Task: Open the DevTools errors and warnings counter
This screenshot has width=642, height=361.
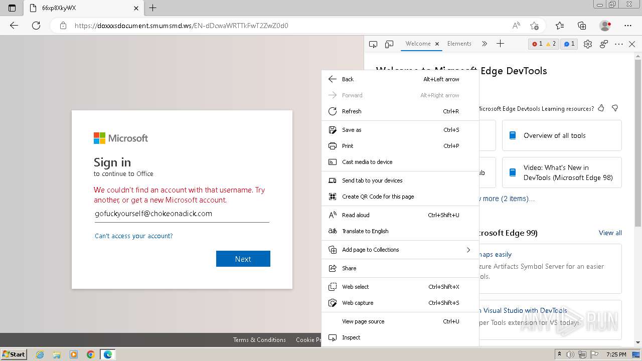Action: 544,44
